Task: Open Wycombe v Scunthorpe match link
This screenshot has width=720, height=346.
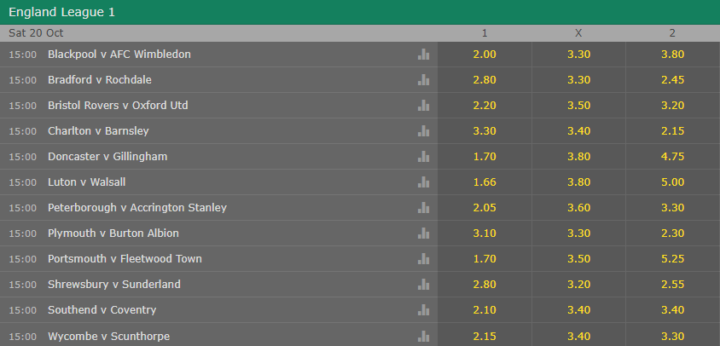Action: (x=109, y=337)
